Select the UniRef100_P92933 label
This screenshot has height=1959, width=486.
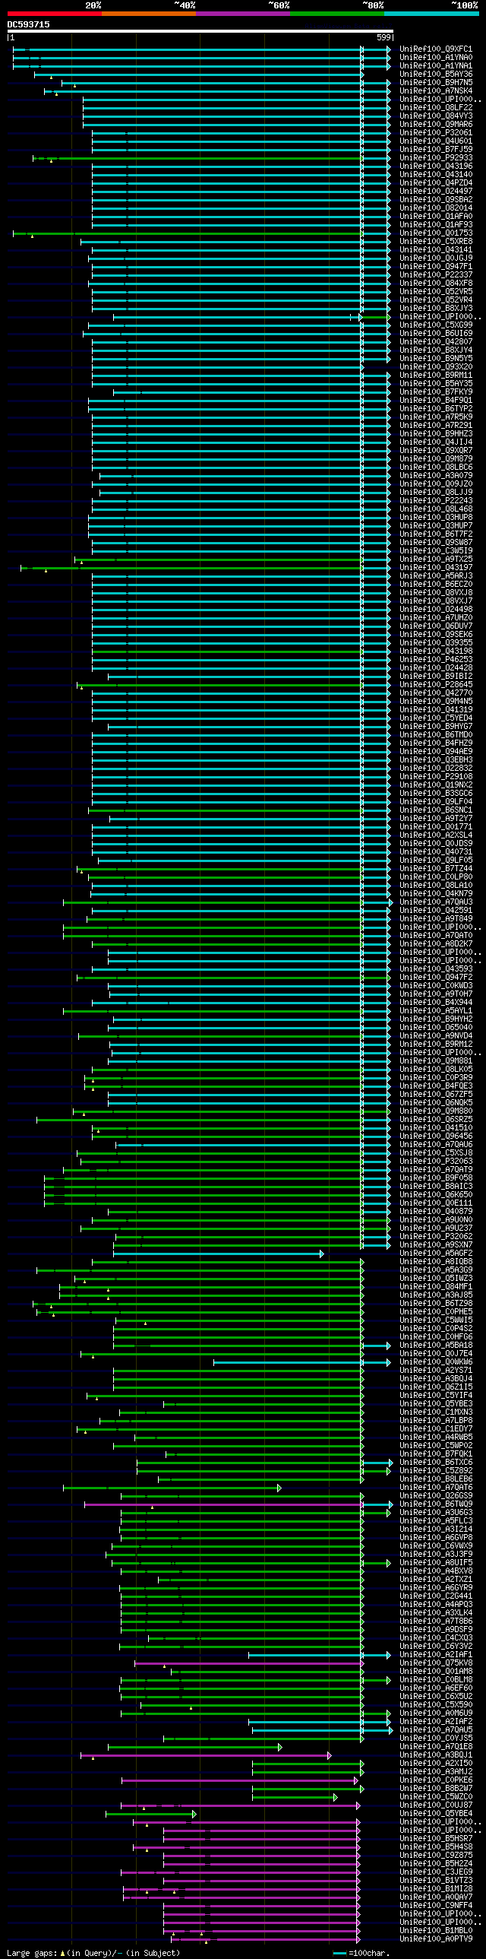(x=436, y=158)
